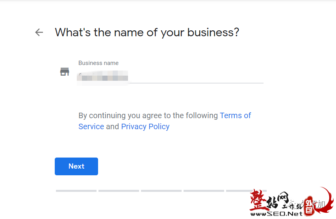This screenshot has height=219, width=336.
Task: Select the fourth progress step segment
Action: [x=204, y=191]
